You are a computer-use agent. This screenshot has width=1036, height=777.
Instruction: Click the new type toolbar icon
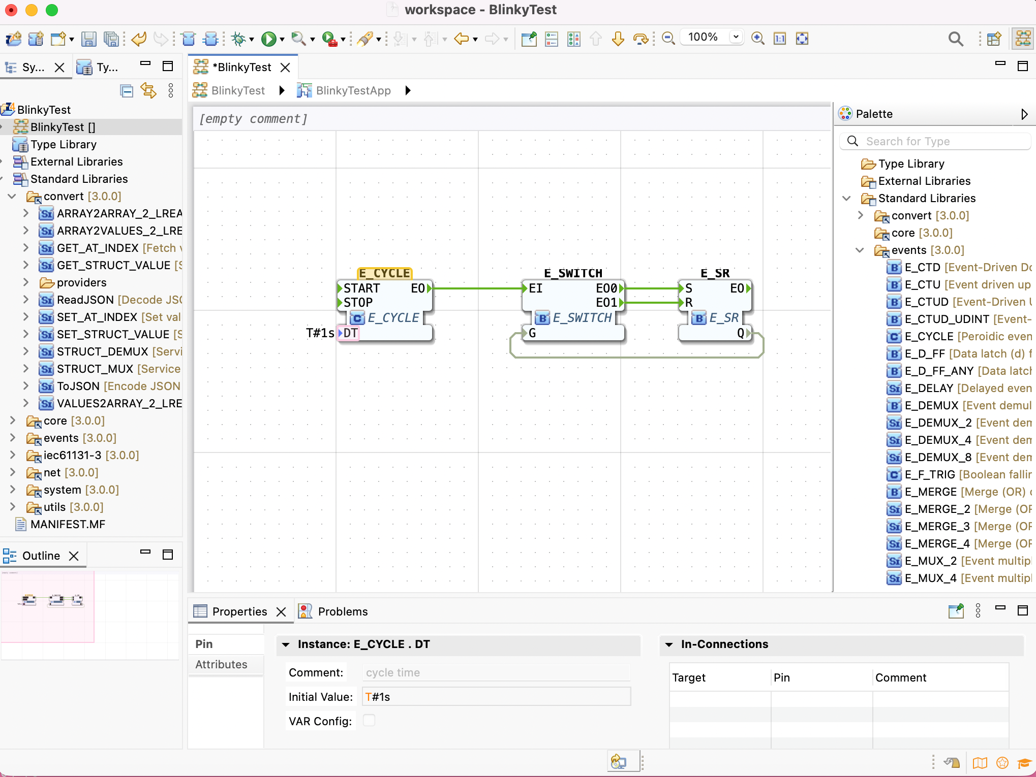[36, 39]
